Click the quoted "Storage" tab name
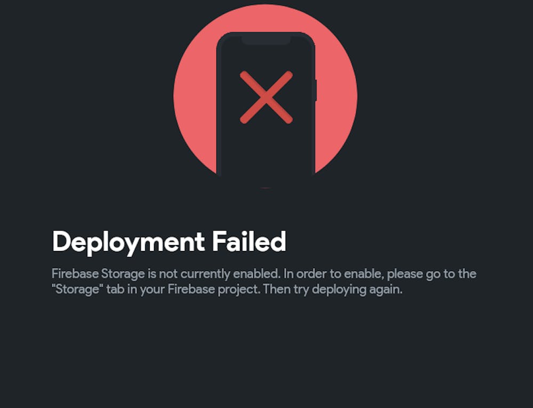The height and width of the screenshot is (408, 533). (x=77, y=289)
